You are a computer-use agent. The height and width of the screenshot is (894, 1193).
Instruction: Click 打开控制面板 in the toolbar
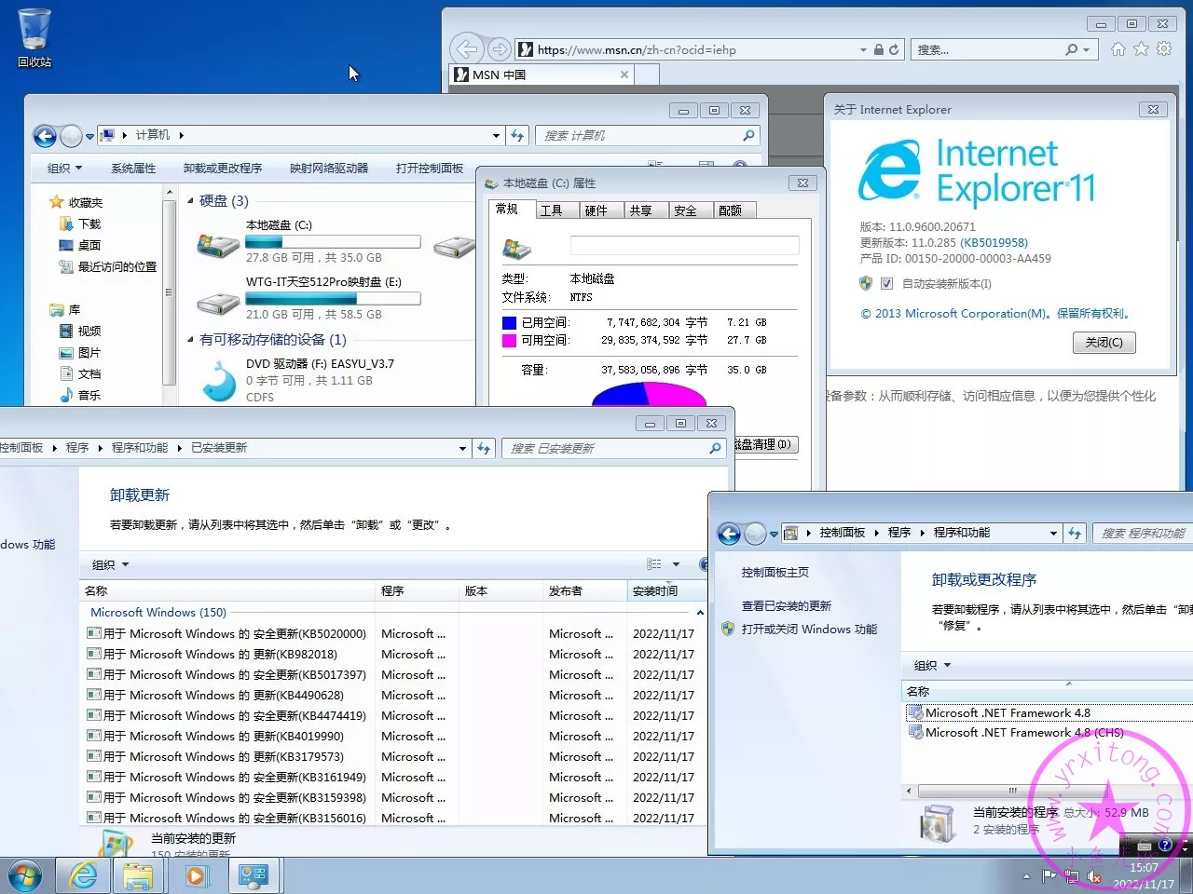coord(430,169)
